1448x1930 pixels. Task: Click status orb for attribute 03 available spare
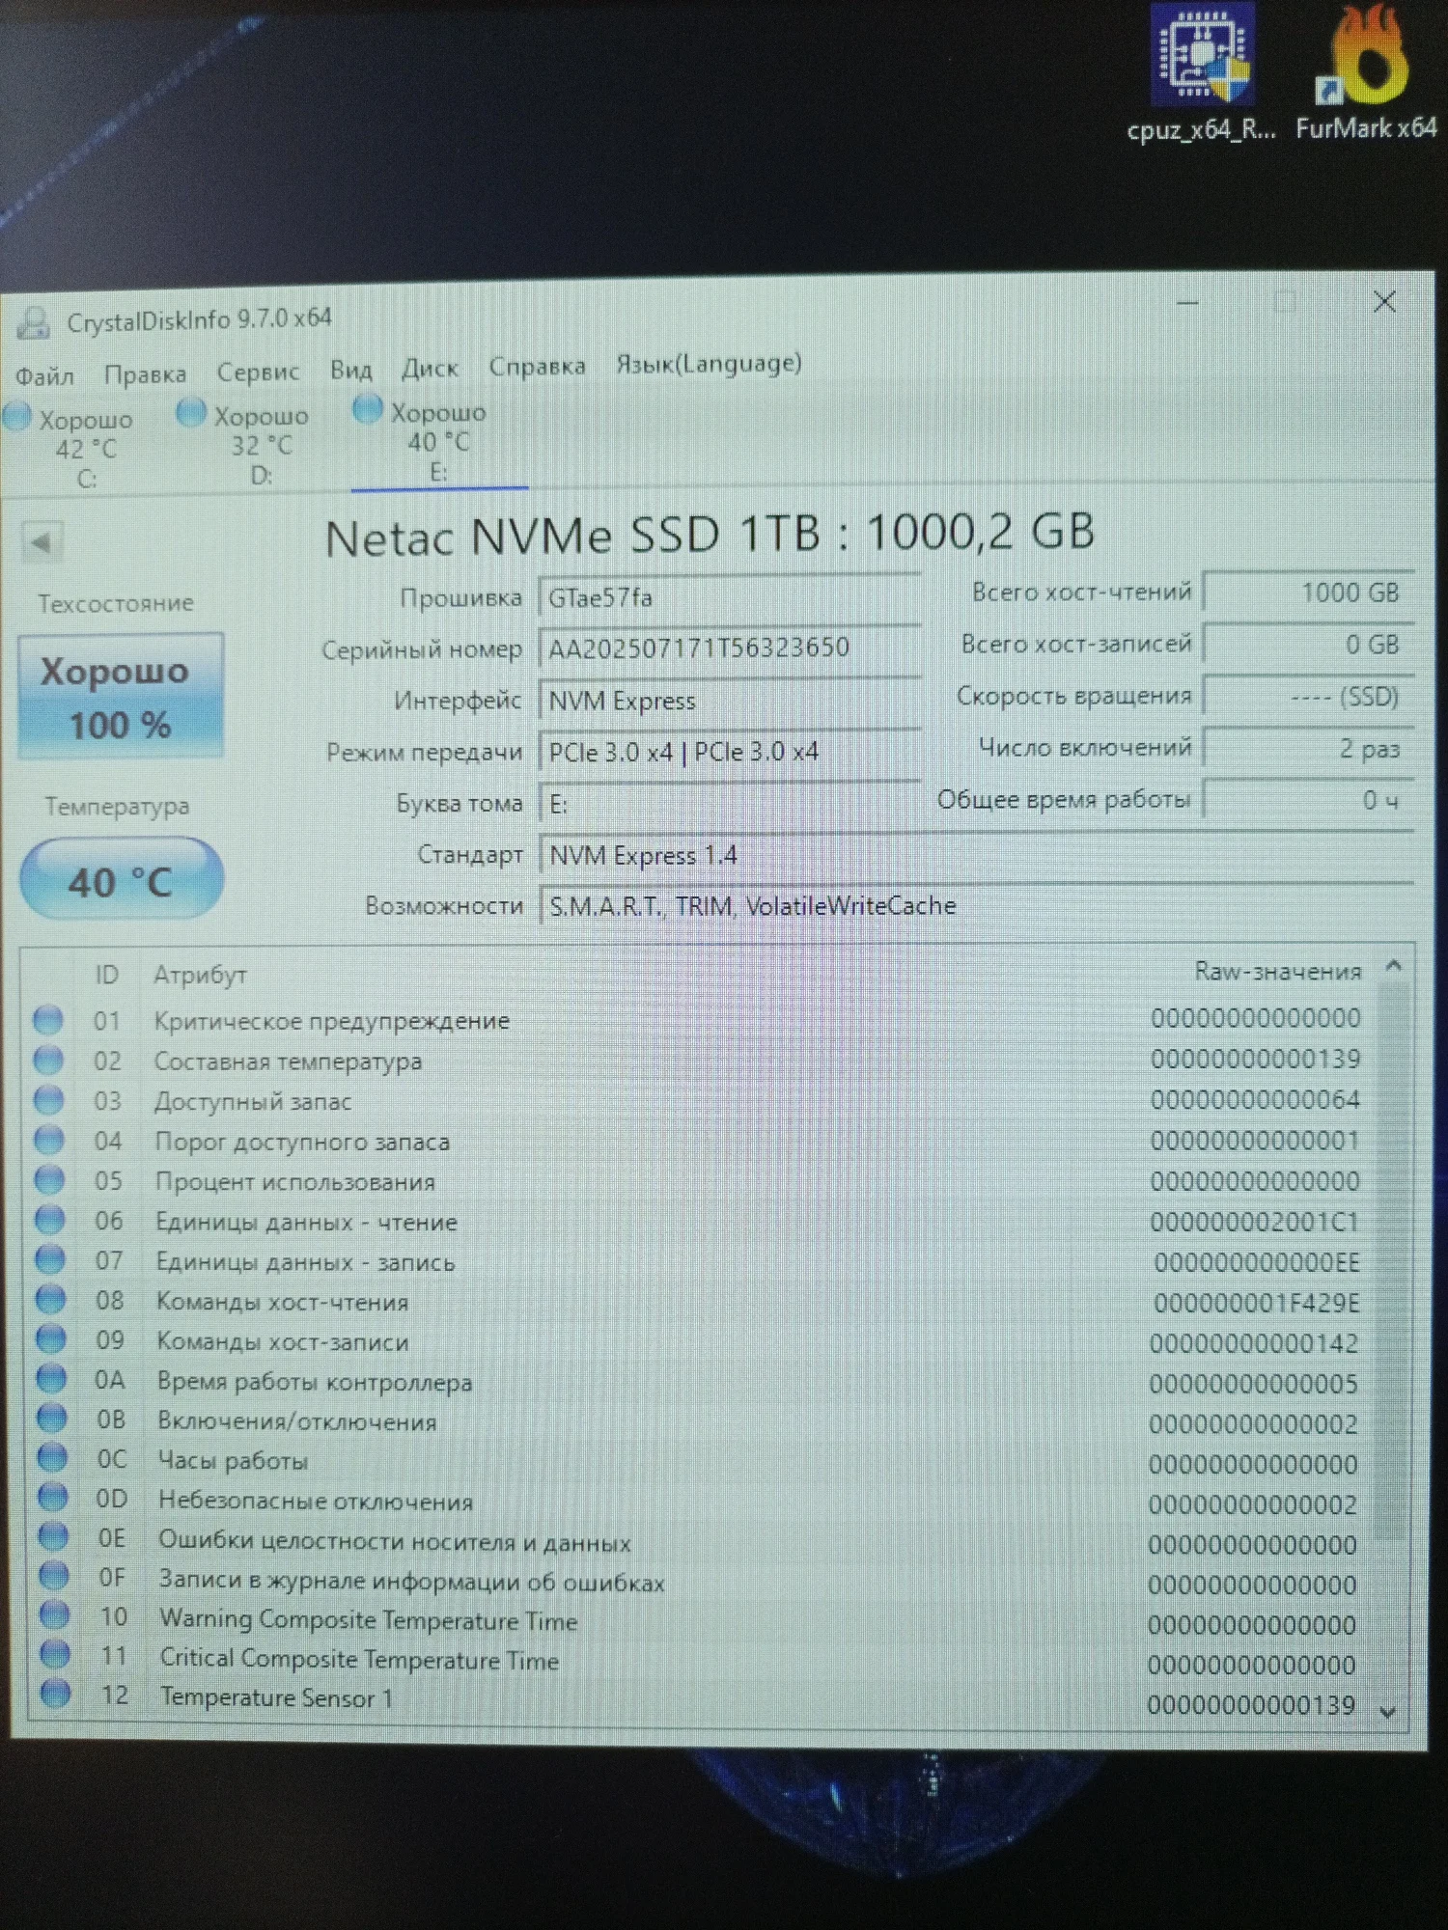pyautogui.click(x=49, y=1101)
